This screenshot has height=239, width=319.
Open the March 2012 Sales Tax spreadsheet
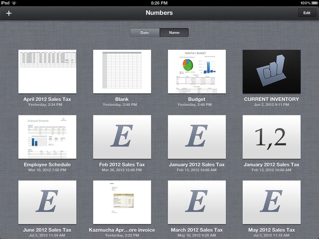(x=197, y=202)
